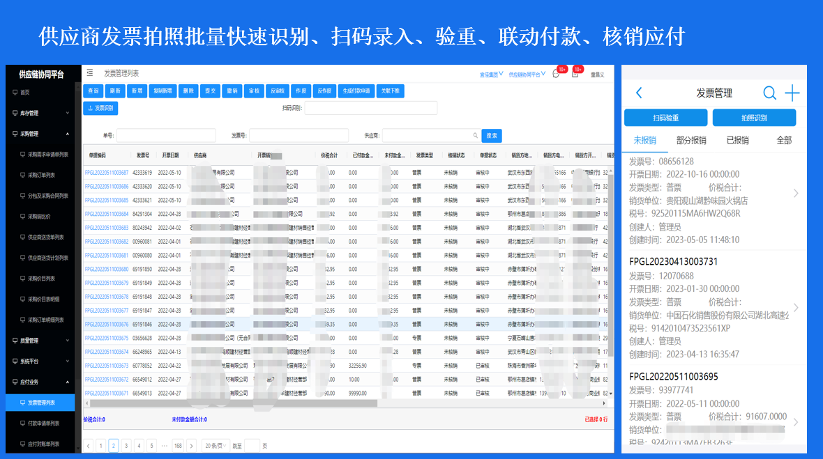823x459 pixels.
Task: Click the sidebar collapse hamburger icon
Action: click(x=89, y=73)
